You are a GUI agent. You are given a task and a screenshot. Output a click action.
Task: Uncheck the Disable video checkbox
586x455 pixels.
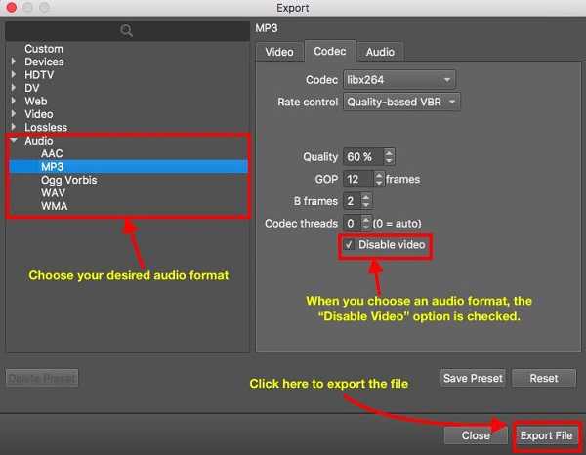pyautogui.click(x=349, y=245)
